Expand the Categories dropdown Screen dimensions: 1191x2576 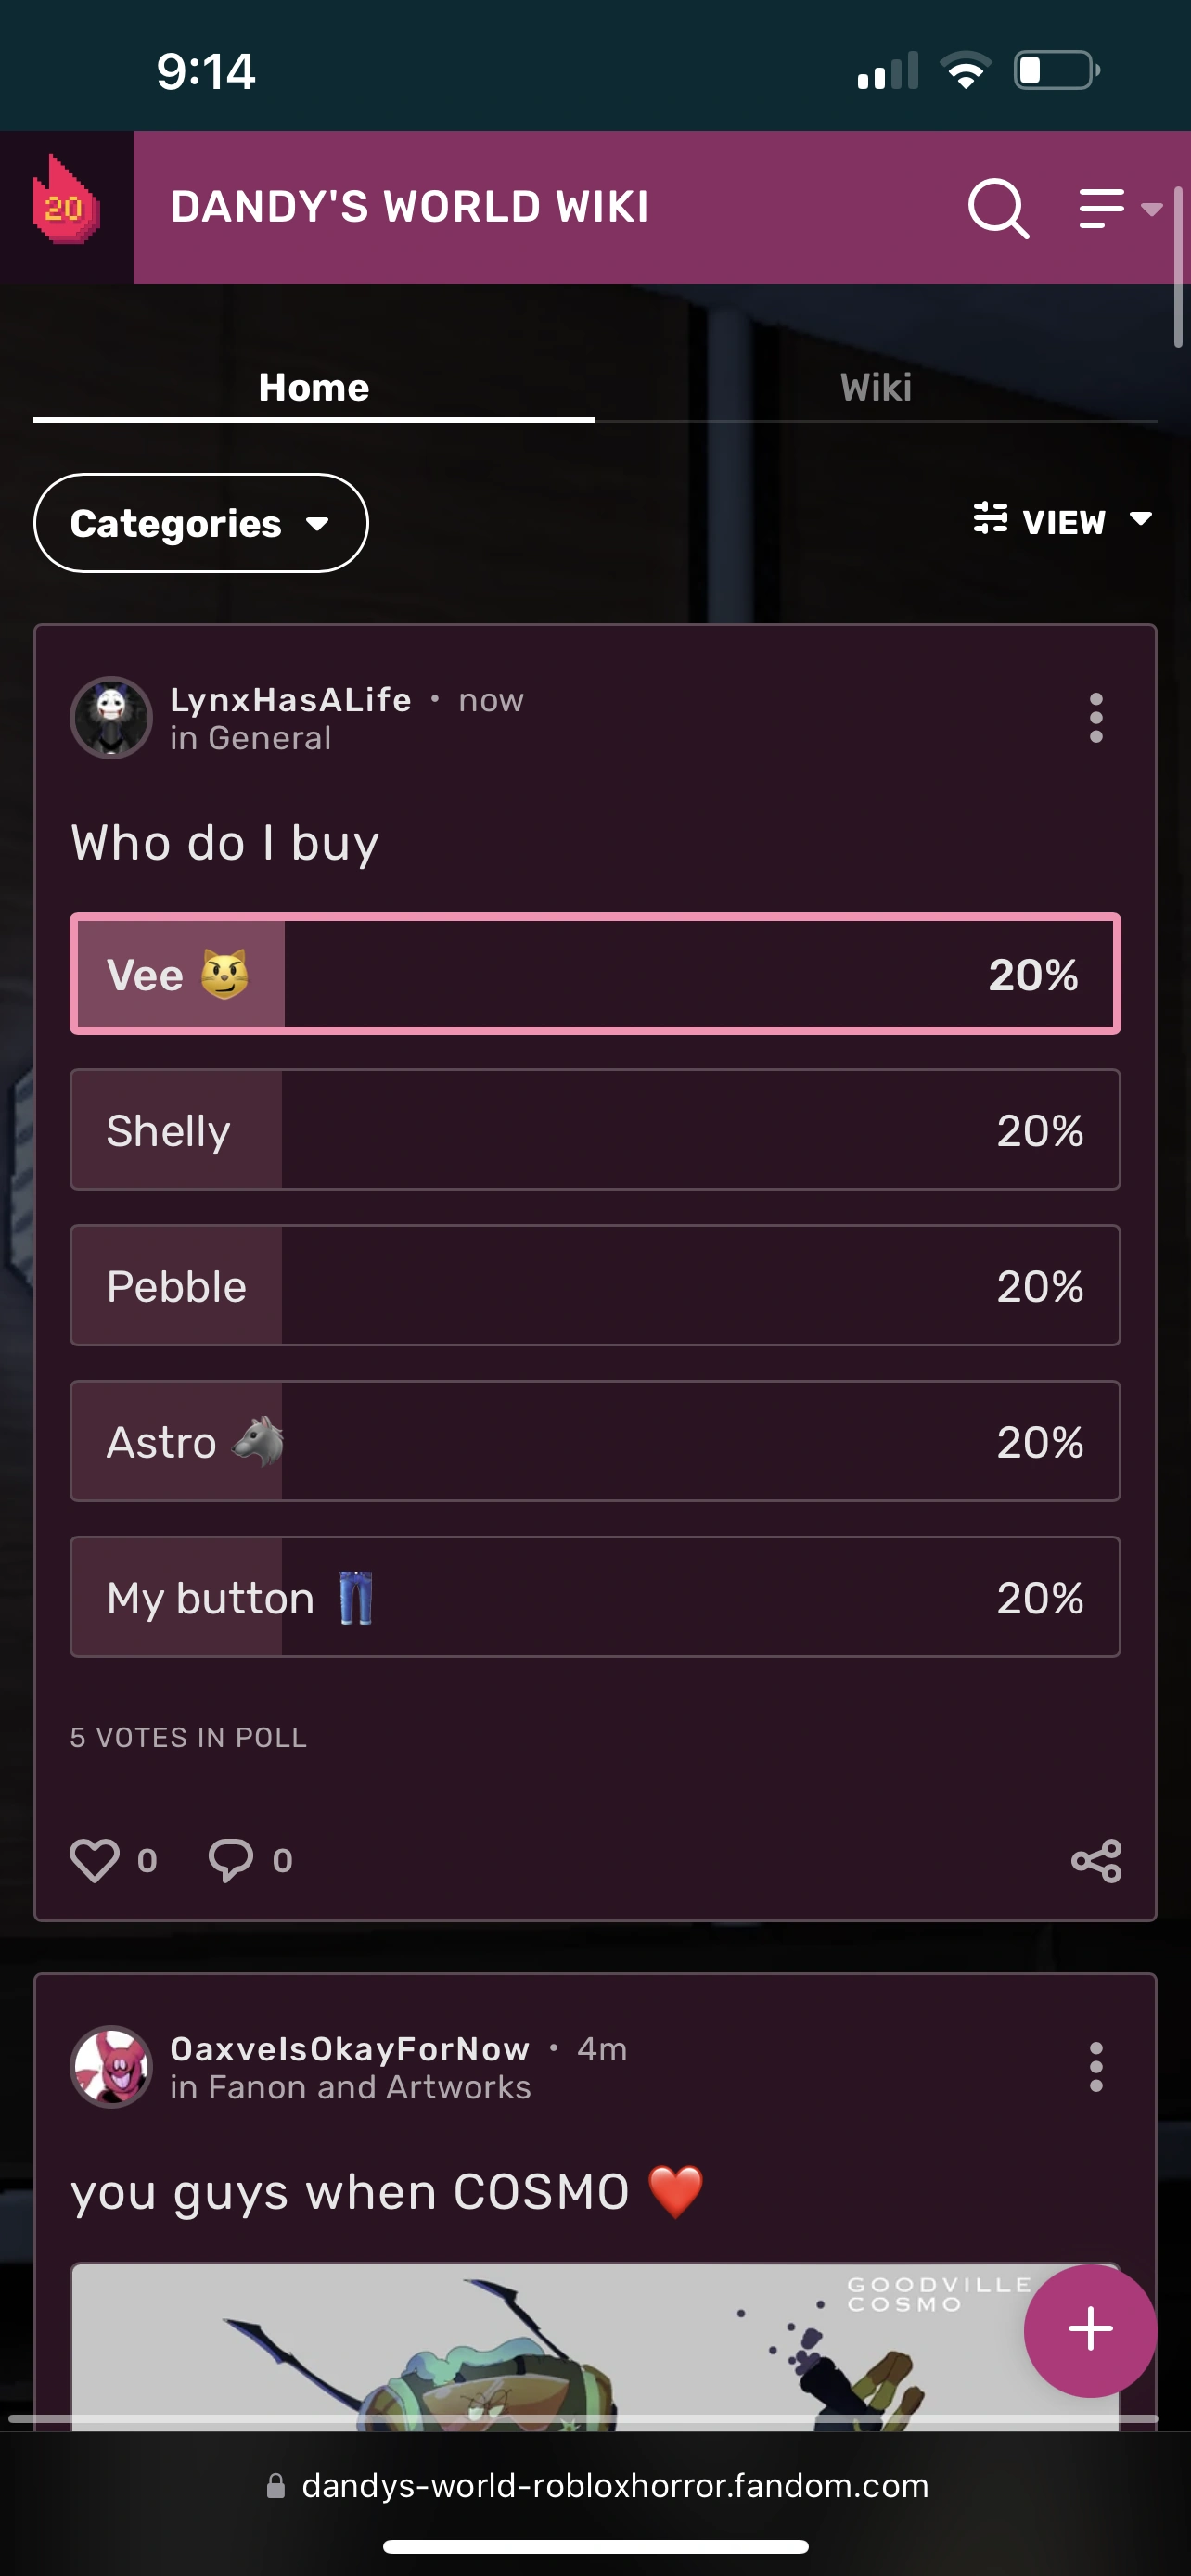tap(201, 523)
